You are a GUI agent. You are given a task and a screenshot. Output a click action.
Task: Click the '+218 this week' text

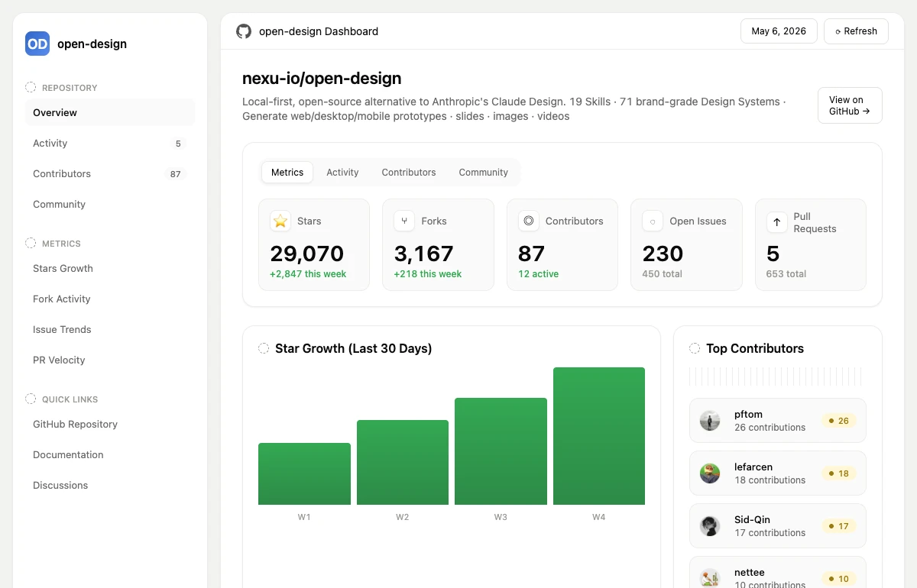tap(428, 274)
